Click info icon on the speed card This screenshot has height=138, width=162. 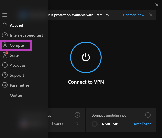pos(77,115)
